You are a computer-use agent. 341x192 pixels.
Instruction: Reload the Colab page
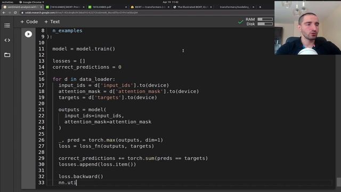click(15, 13)
